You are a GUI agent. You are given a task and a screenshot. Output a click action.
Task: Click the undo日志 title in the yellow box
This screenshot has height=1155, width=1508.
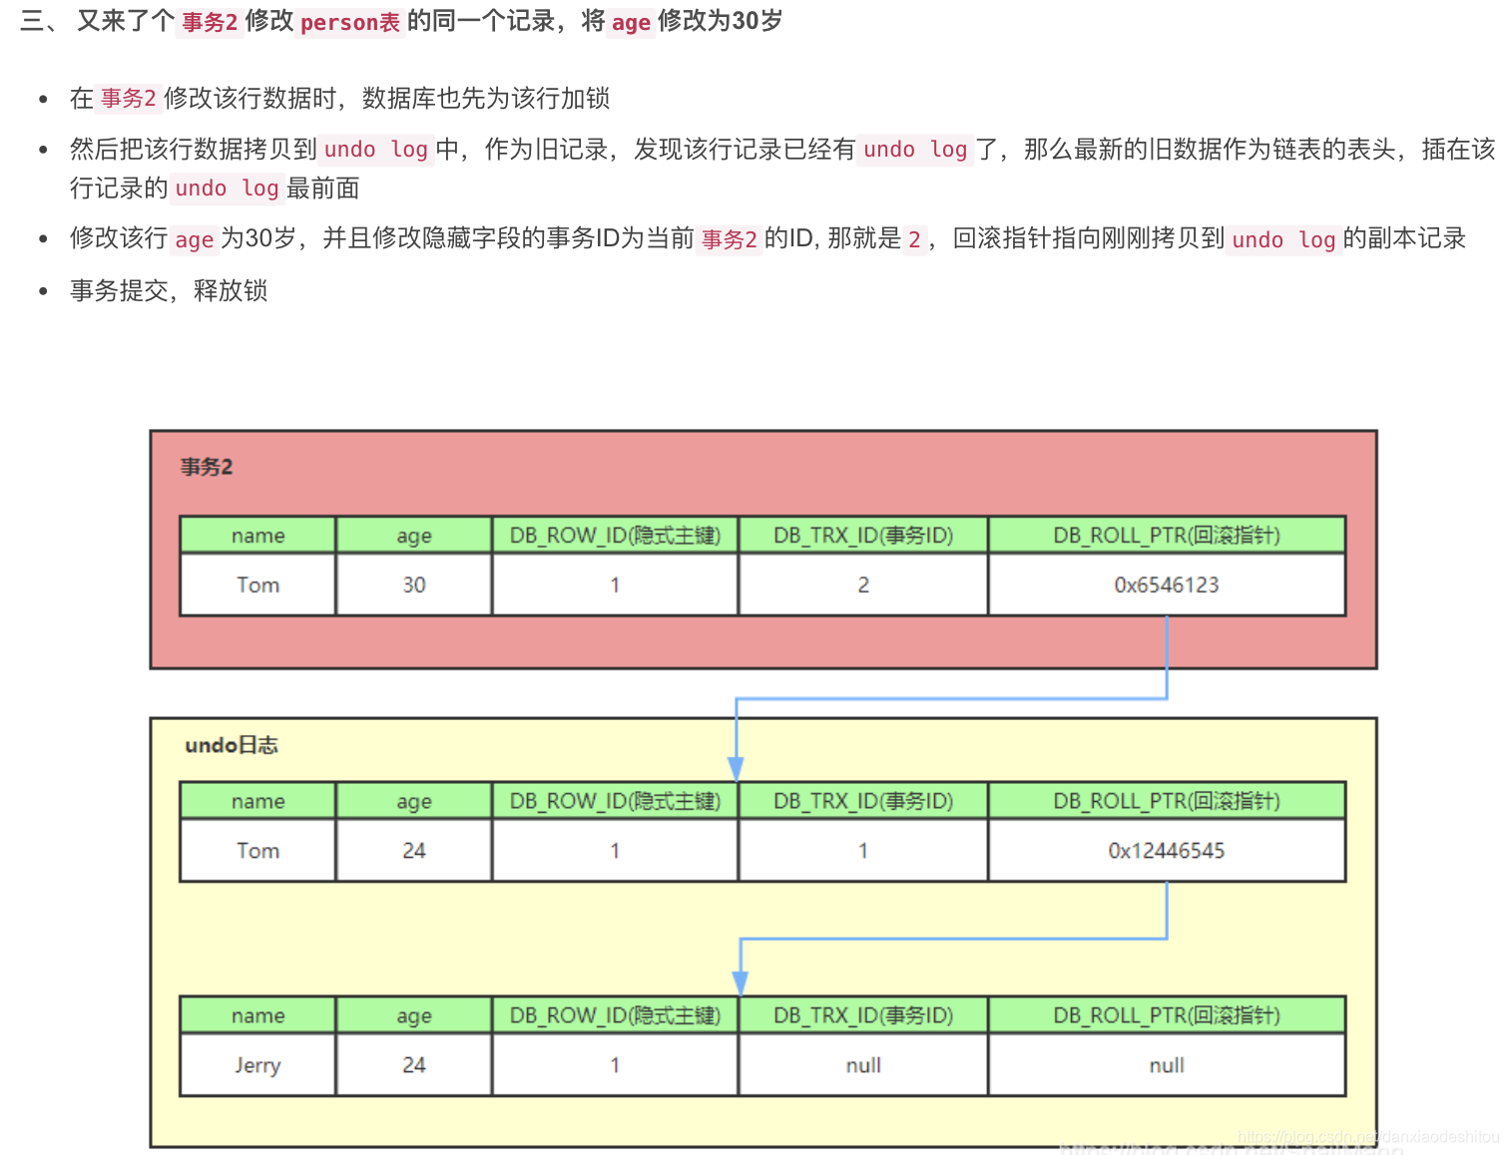(232, 745)
